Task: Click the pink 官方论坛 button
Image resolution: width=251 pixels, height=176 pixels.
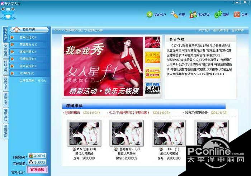Action: point(37,170)
